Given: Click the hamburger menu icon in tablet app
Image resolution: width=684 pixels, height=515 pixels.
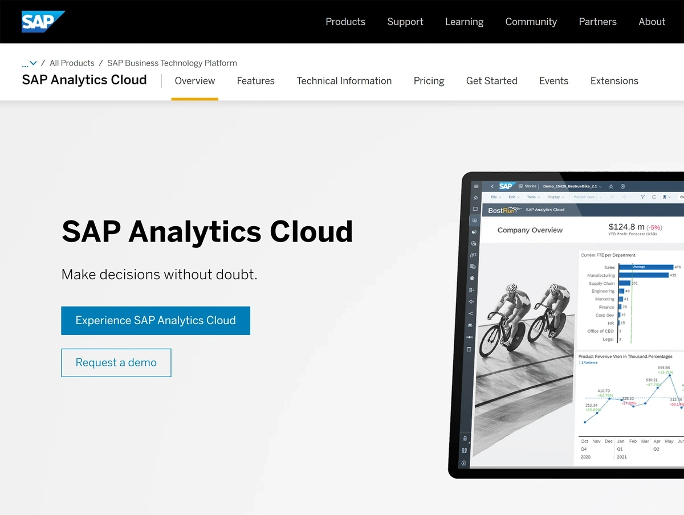Looking at the screenshot, I should click(476, 186).
